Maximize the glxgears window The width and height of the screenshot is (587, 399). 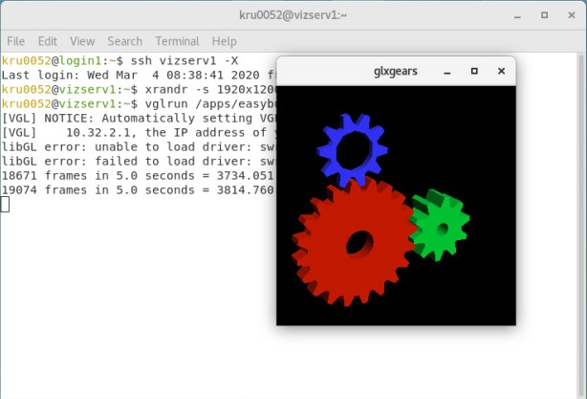pos(474,71)
